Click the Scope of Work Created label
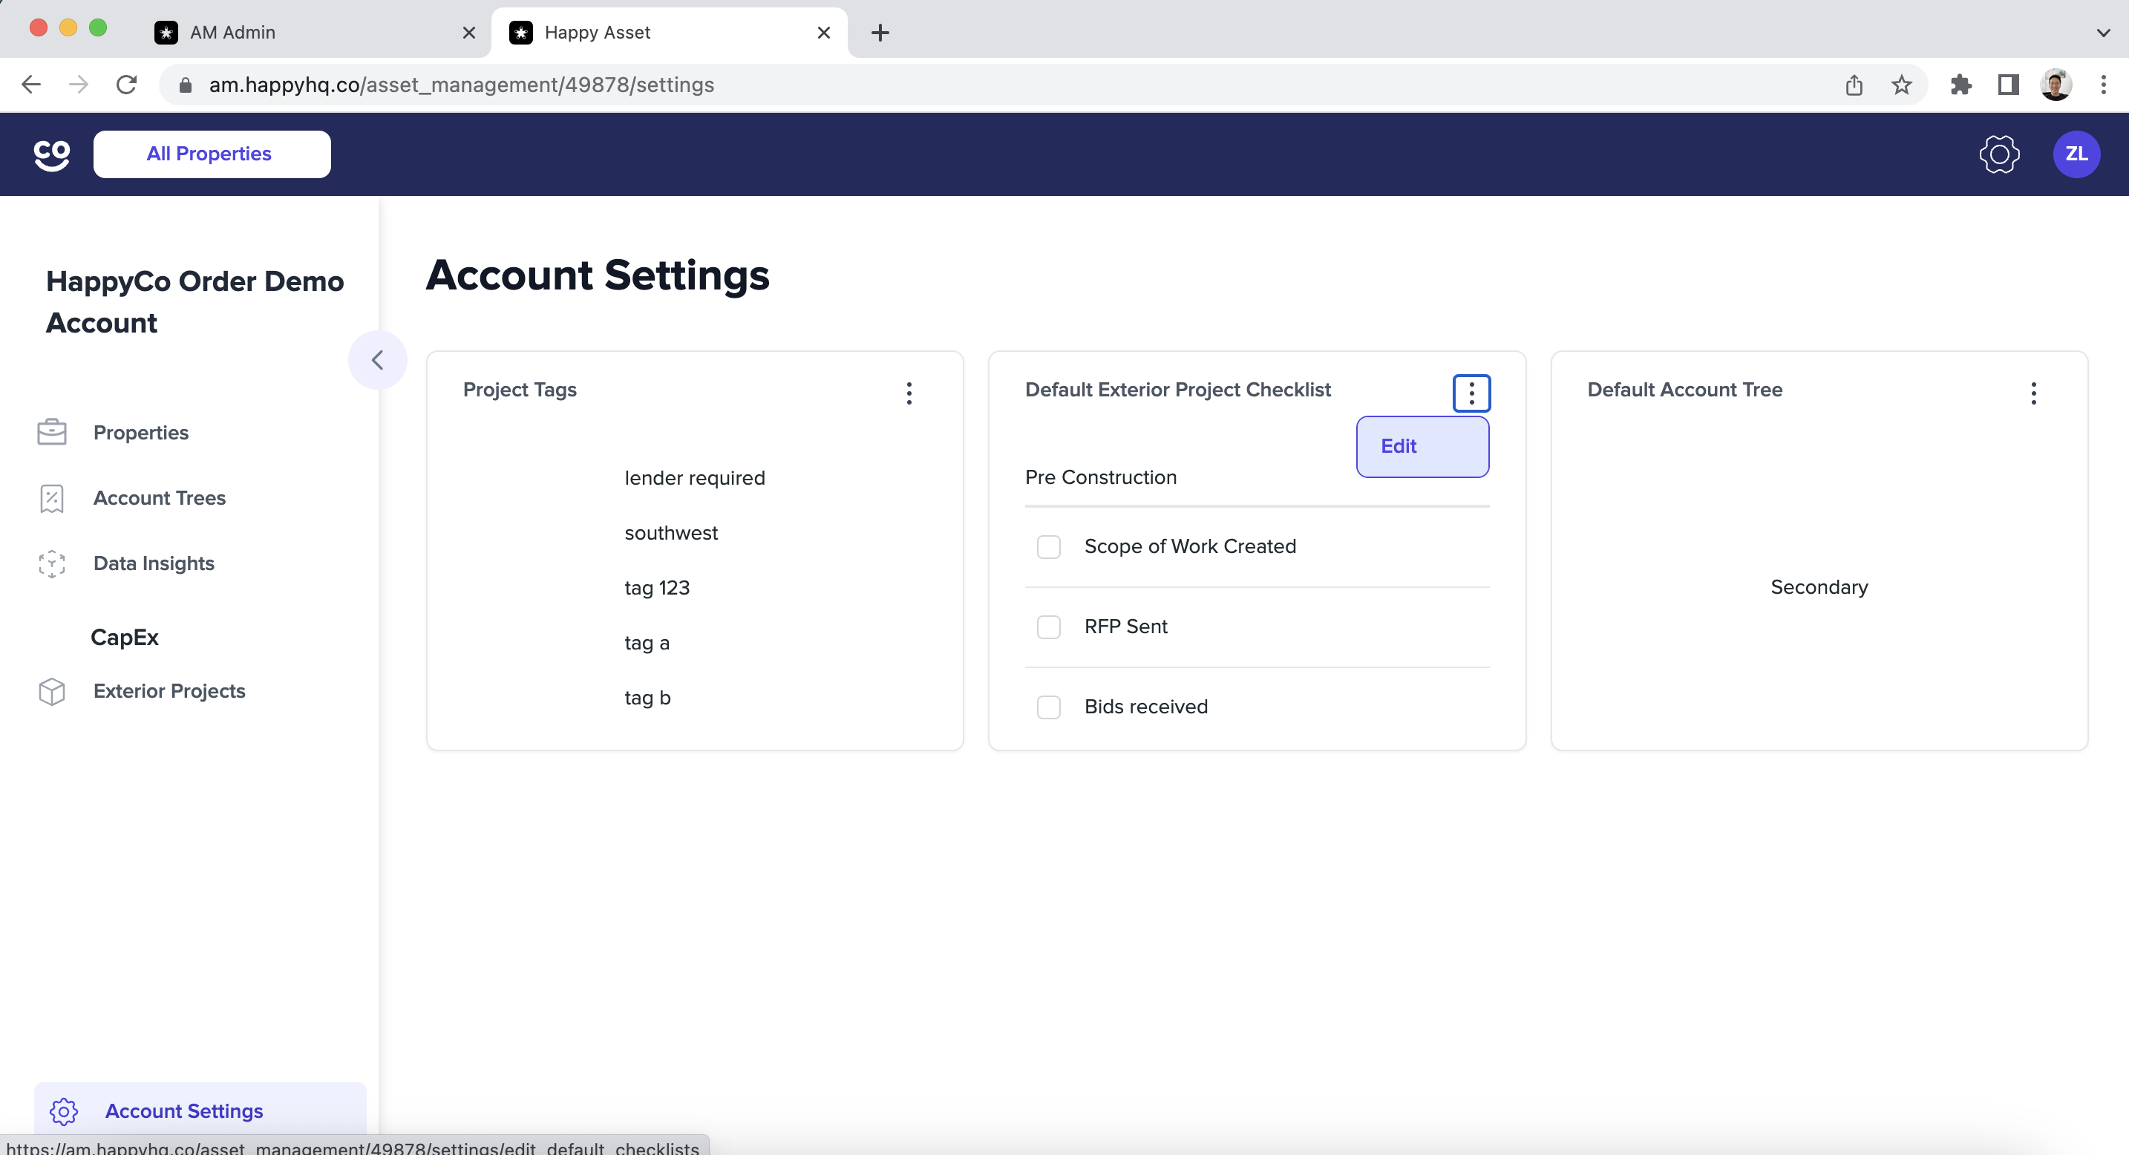The height and width of the screenshot is (1155, 2129). (x=1189, y=547)
